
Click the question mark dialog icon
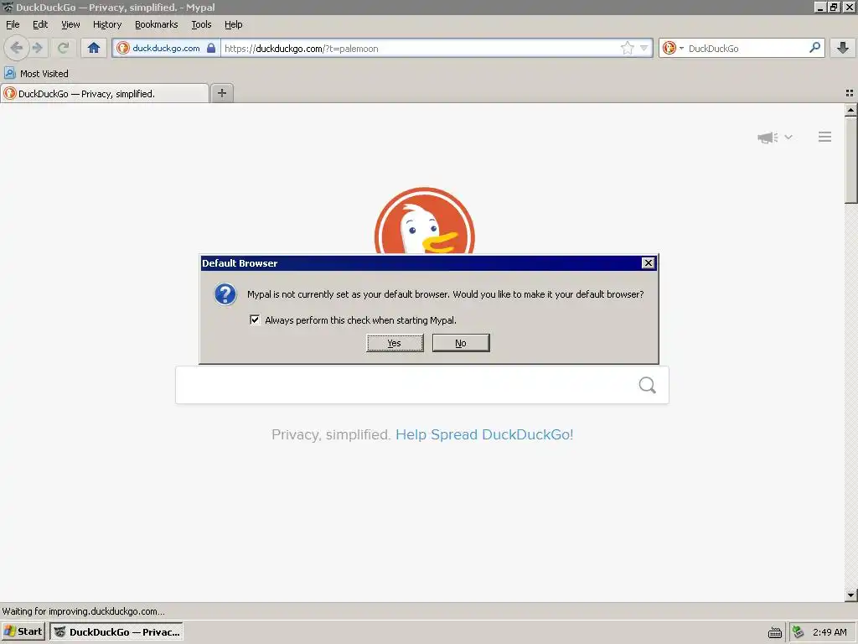point(225,294)
